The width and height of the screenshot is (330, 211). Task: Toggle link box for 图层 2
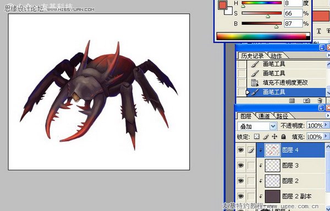[251, 181]
